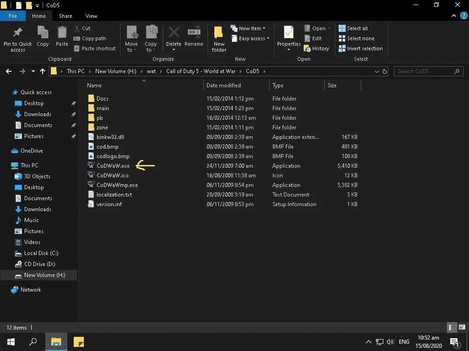The width and height of the screenshot is (469, 351).
Task: Select the binkw32.dll file
Action: click(110, 137)
